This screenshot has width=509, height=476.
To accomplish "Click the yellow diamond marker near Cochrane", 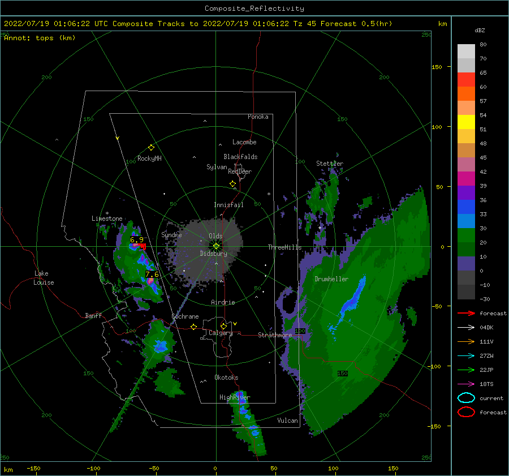I will point(194,327).
